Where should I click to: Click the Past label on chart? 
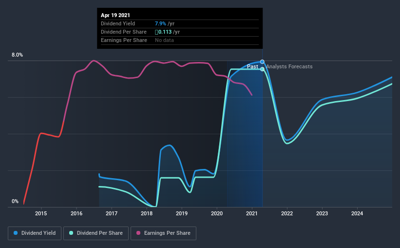coord(252,66)
